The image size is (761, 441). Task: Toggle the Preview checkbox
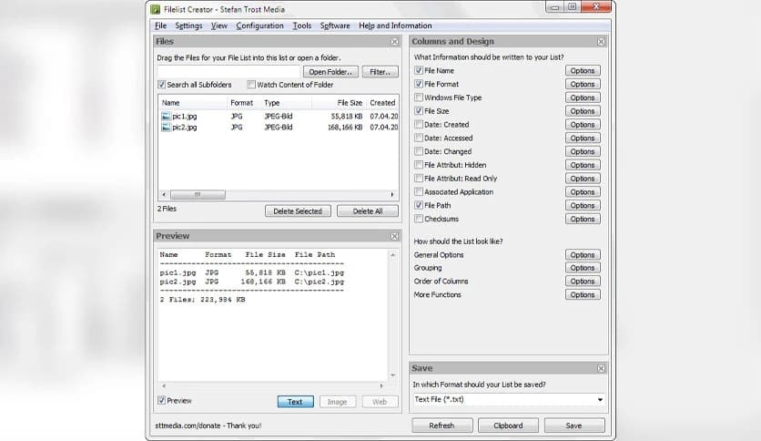[x=162, y=401]
